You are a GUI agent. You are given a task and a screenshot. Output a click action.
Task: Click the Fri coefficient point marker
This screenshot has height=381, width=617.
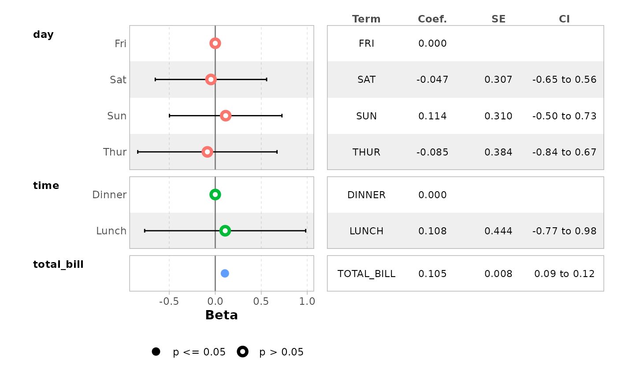click(x=215, y=43)
